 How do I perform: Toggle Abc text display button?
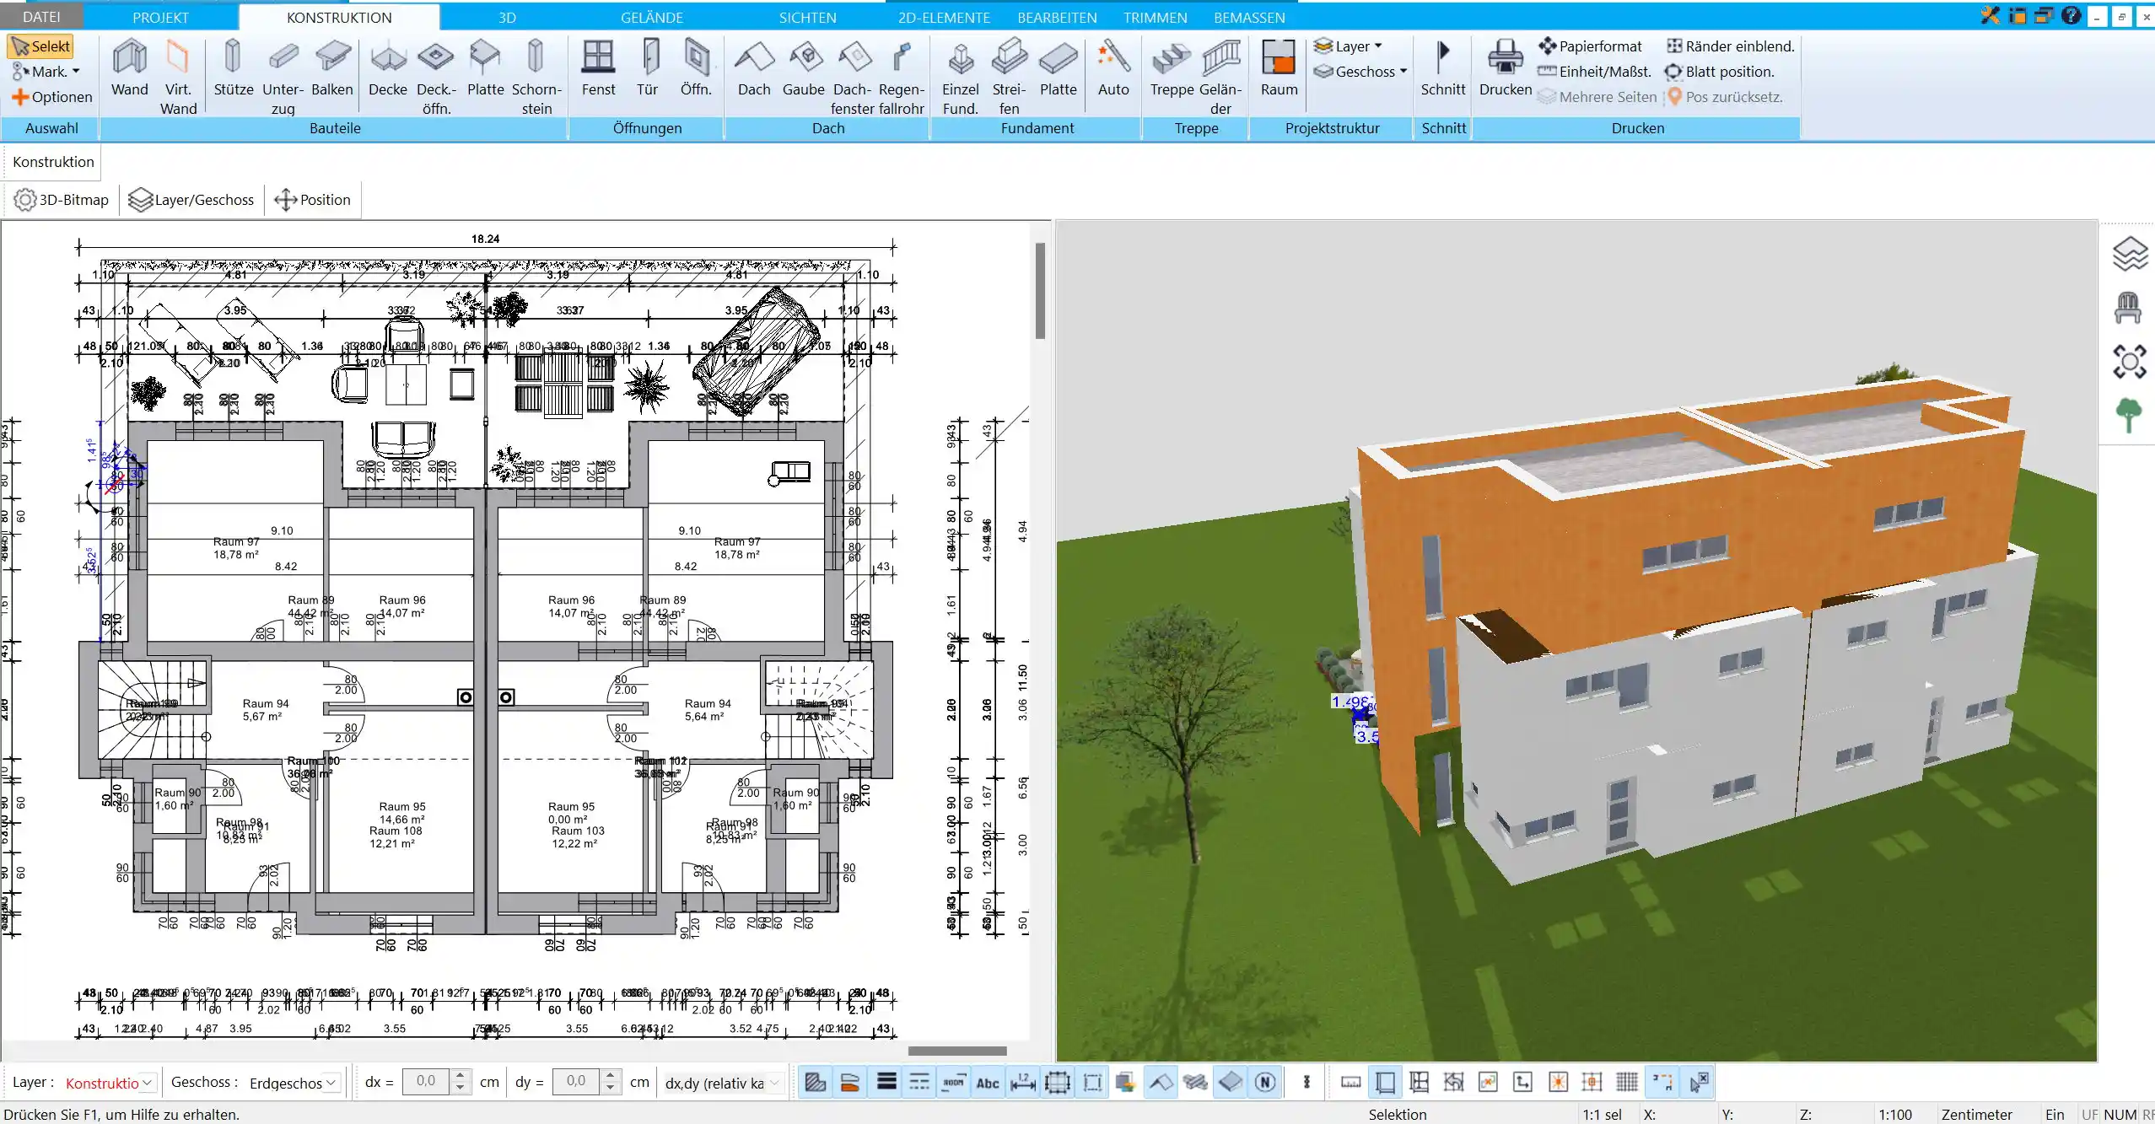point(988,1083)
